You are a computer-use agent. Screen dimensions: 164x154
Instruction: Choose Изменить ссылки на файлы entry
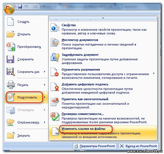pos(103,133)
